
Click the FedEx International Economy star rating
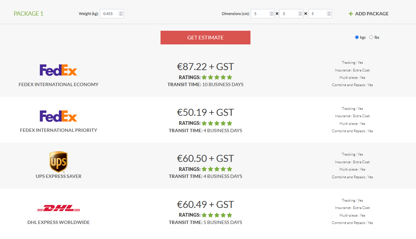pos(217,77)
